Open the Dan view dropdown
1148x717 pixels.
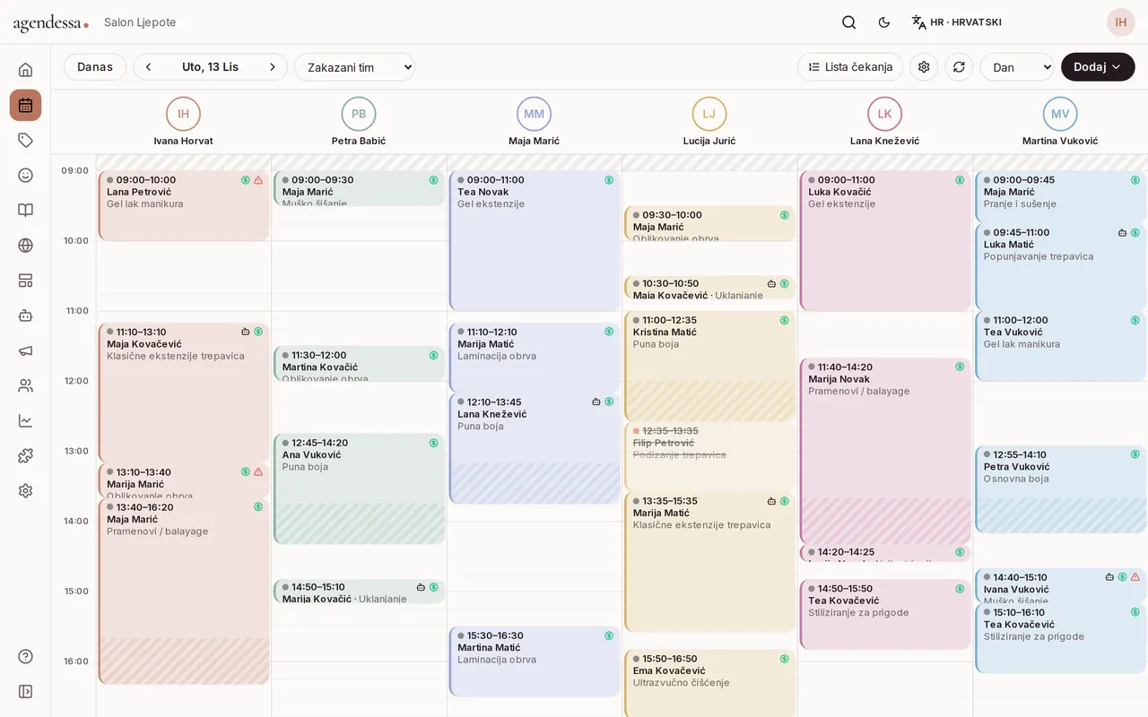[x=1017, y=67]
